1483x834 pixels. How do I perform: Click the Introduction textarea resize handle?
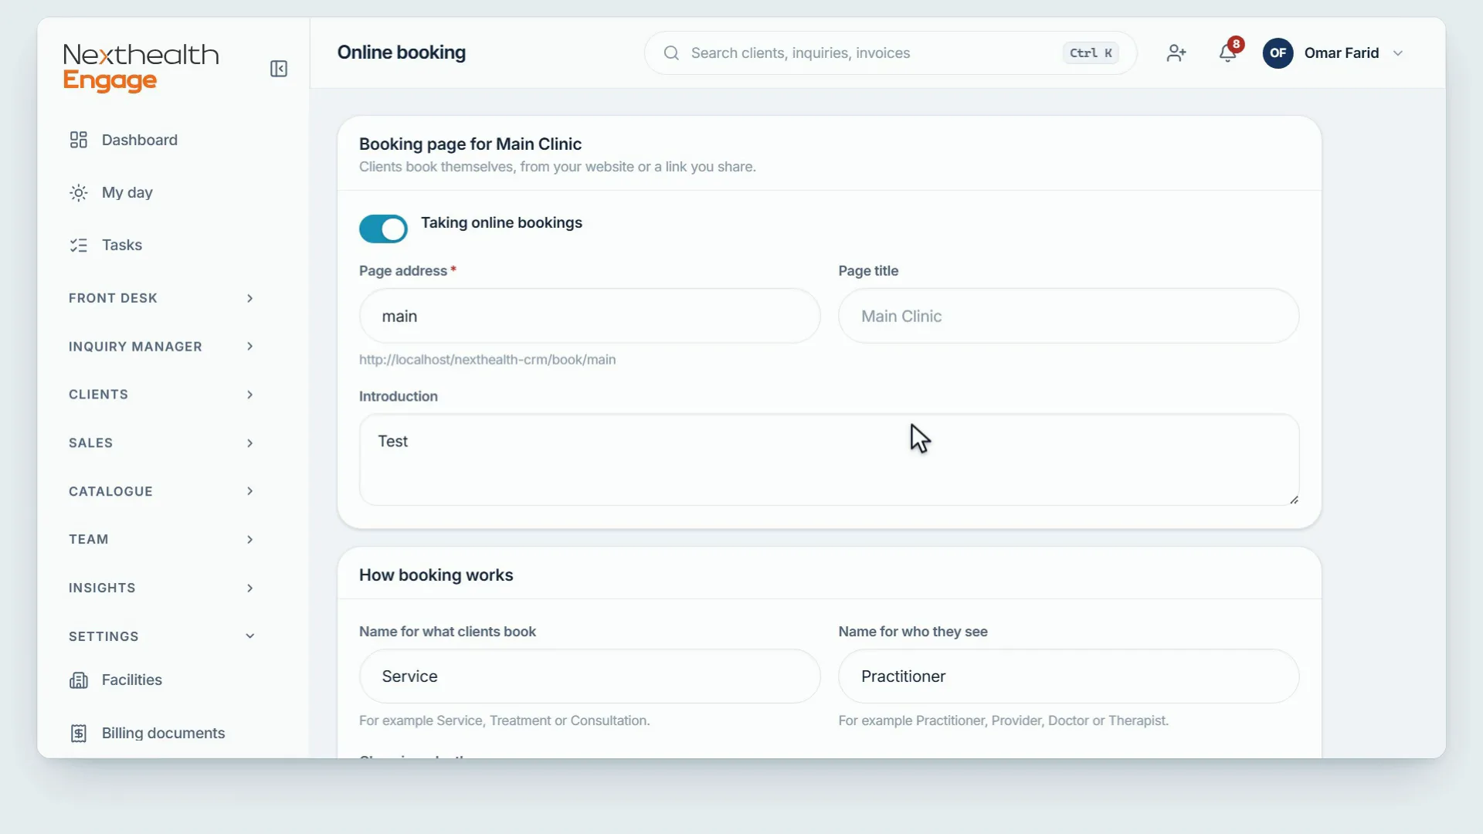click(x=1294, y=500)
